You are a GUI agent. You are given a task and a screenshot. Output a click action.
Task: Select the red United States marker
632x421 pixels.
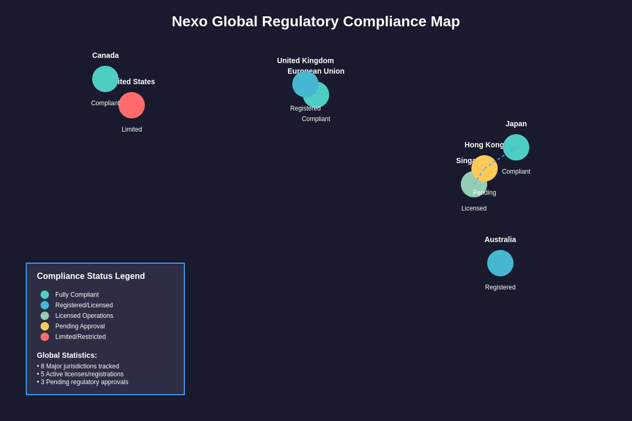(132, 105)
